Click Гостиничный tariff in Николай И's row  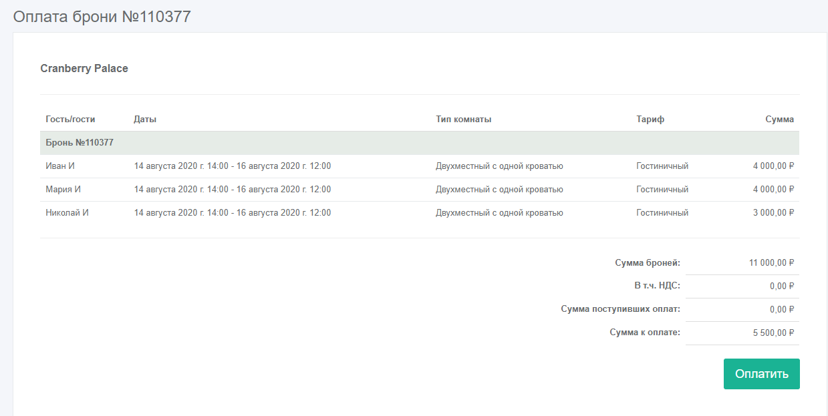pyautogui.click(x=662, y=213)
